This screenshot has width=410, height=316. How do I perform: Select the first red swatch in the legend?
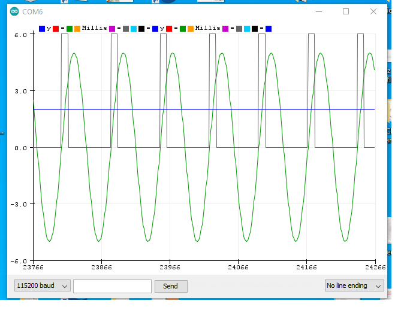tap(56, 28)
